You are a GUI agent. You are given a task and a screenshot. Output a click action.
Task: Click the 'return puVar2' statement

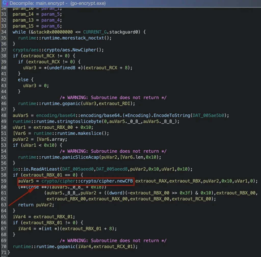[36, 205]
